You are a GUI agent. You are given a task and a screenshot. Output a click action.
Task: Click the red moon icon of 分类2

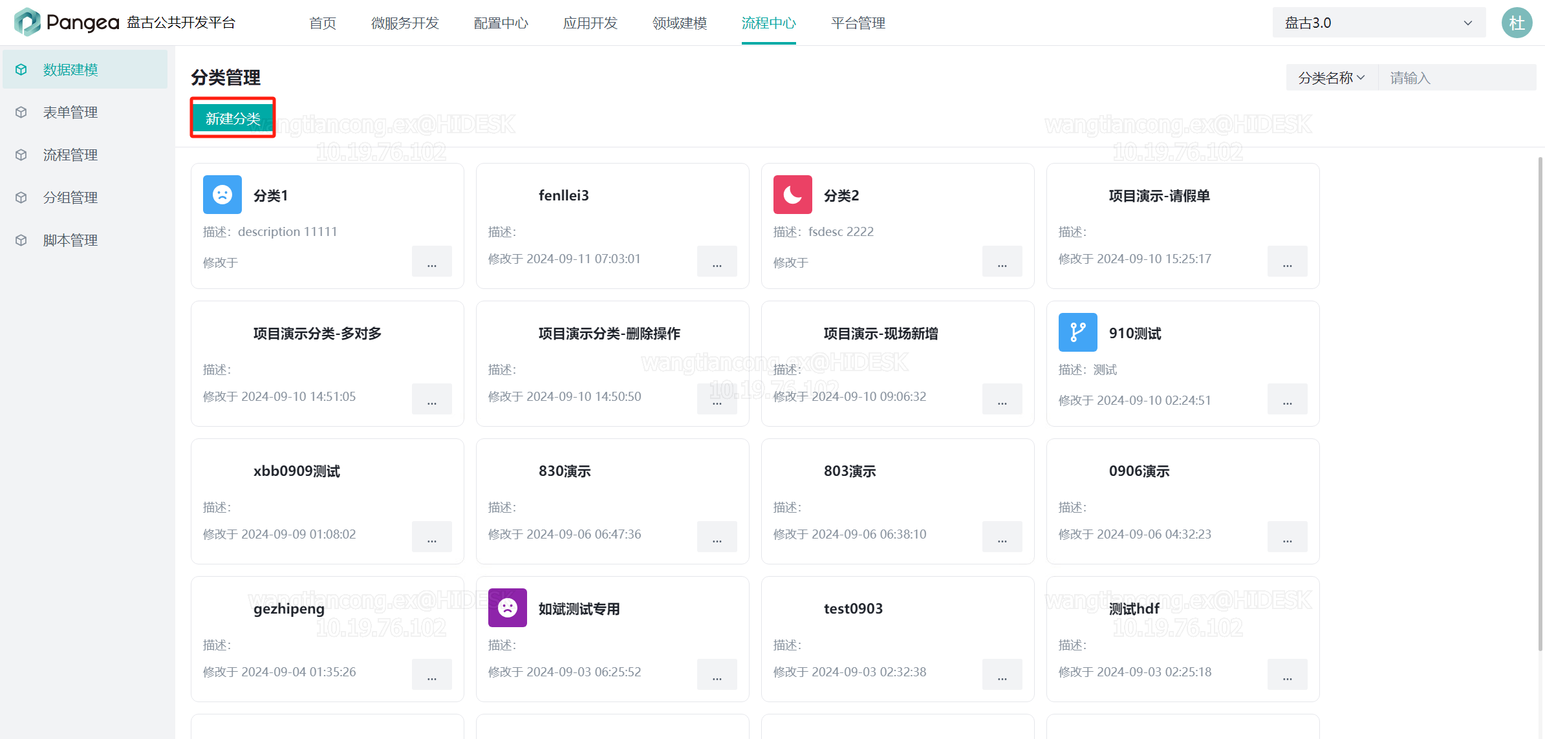[793, 195]
